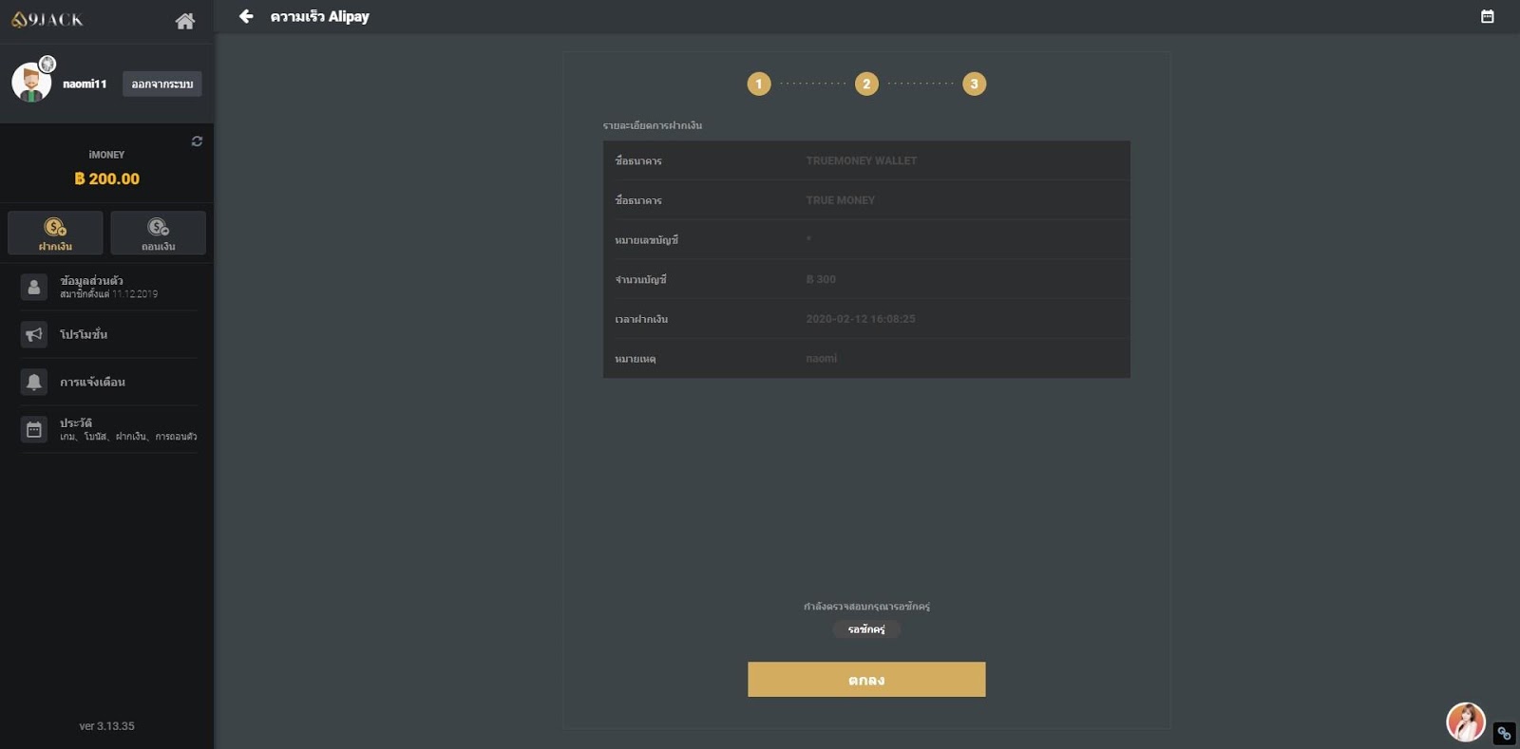
Task: Click the ver 3.13.35 version text
Action: tap(106, 726)
